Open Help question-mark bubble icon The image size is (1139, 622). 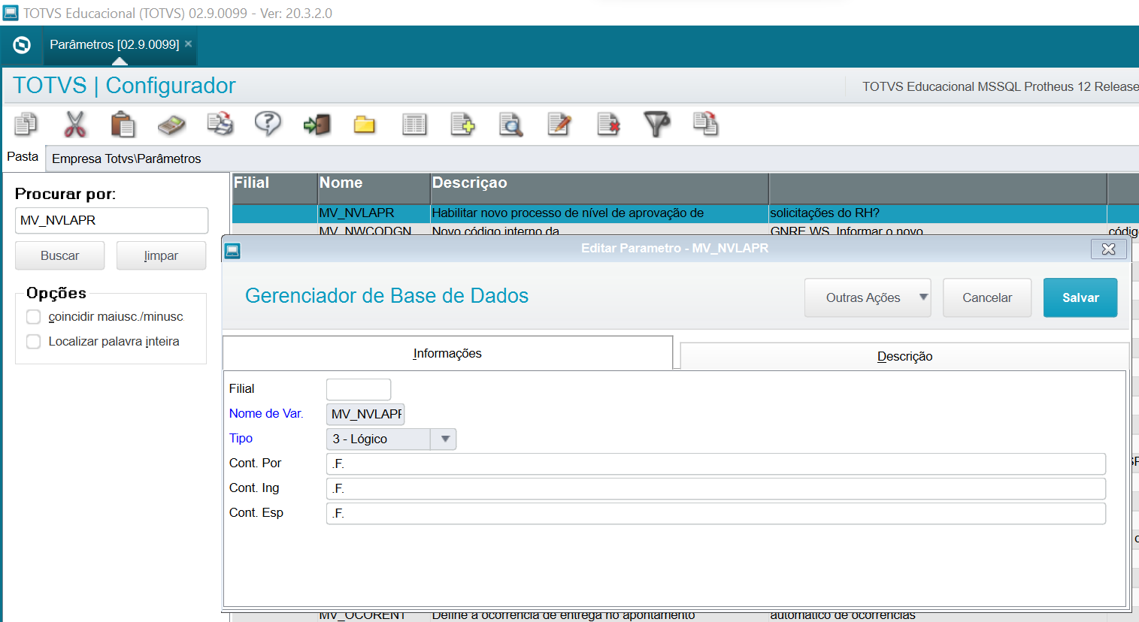click(x=268, y=124)
